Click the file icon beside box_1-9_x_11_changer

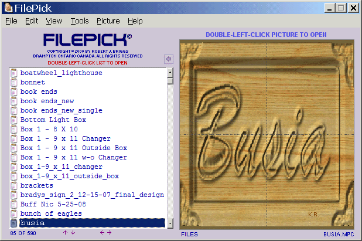coord(14,167)
